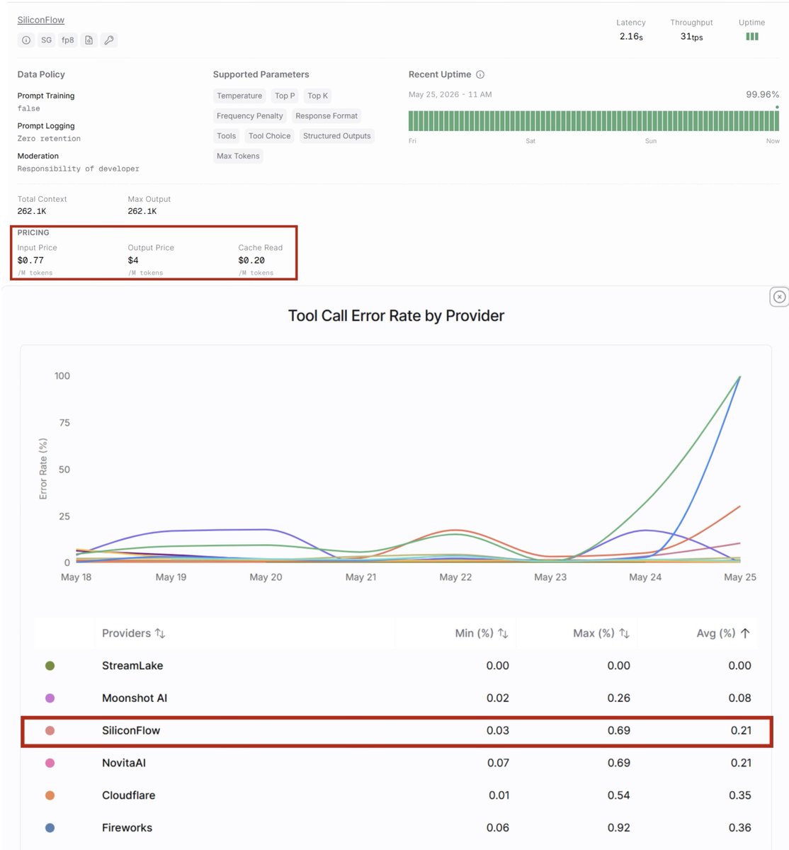
Task: Open the SiliconFlow provider link
Action: 41,20
